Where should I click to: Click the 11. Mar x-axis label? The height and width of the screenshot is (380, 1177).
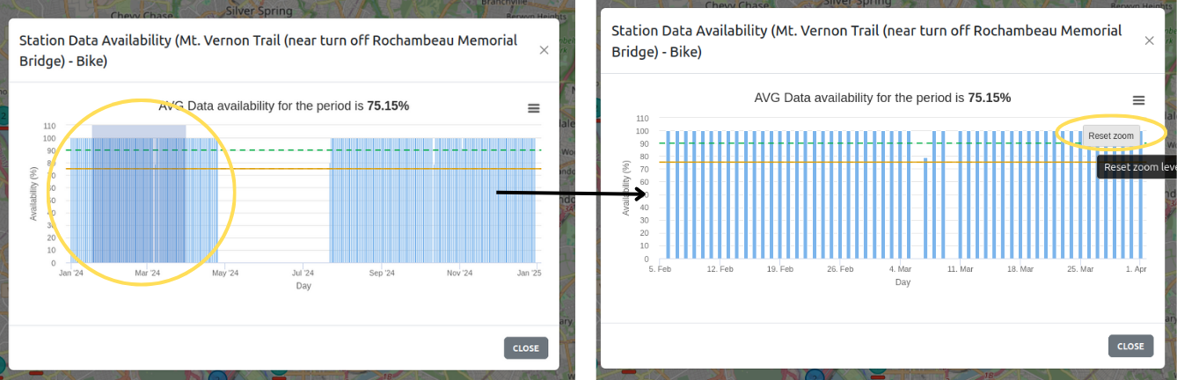[x=960, y=269]
